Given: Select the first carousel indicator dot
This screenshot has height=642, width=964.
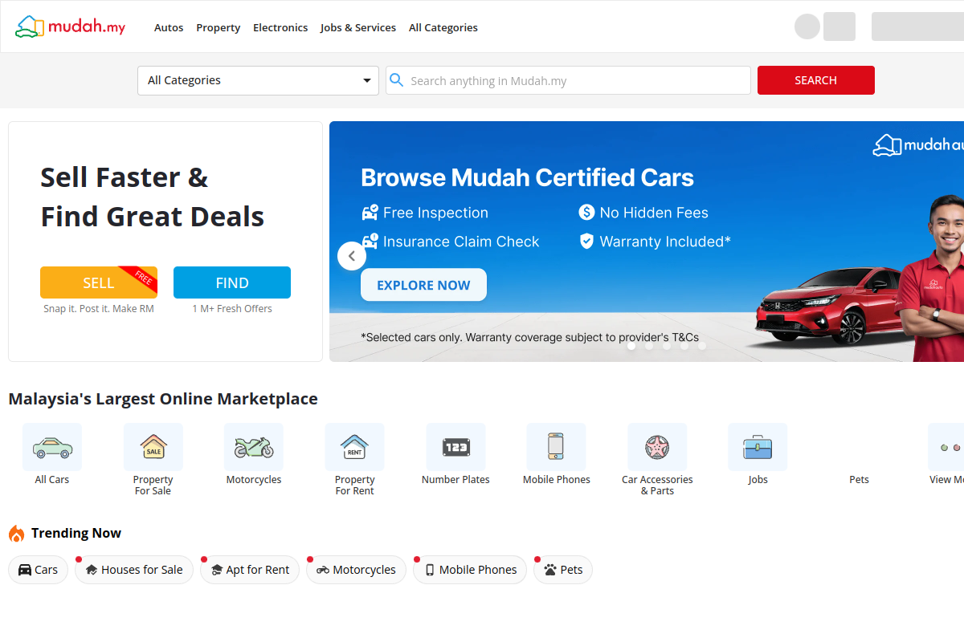Looking at the screenshot, I should 631,346.
